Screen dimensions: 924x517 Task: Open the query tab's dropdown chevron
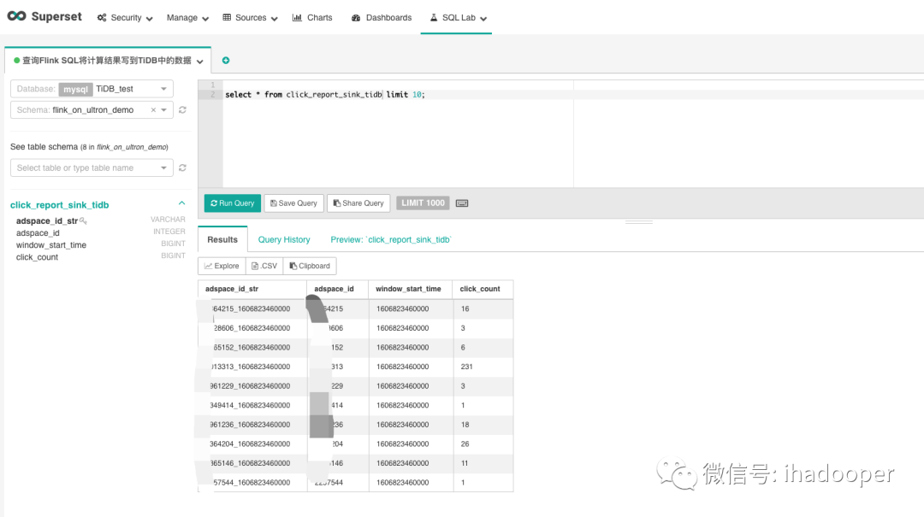199,62
